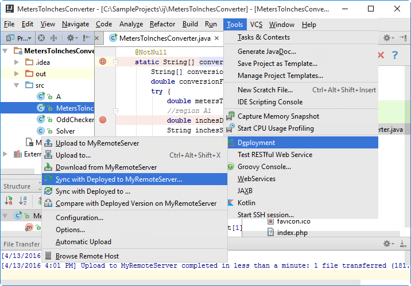Choose Generate JavaDoc...
The height and width of the screenshot is (286, 411).
pos(301,52)
